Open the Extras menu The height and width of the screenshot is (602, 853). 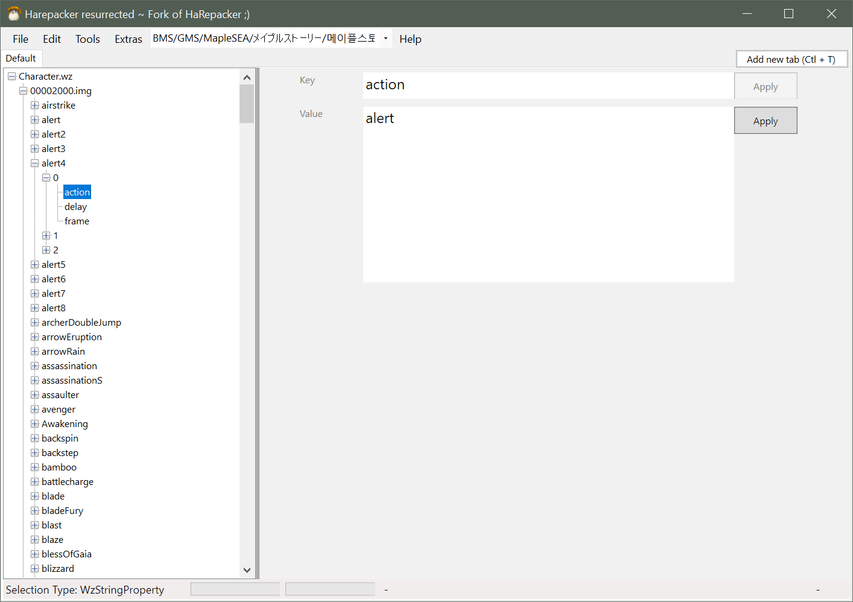tap(128, 39)
